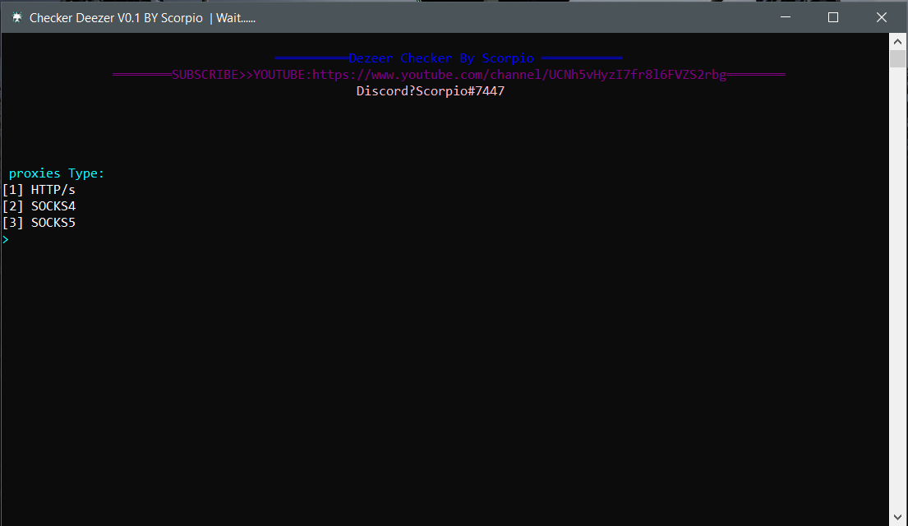The width and height of the screenshot is (908, 526).
Task: Click the console app icon in title bar
Action: [16, 17]
